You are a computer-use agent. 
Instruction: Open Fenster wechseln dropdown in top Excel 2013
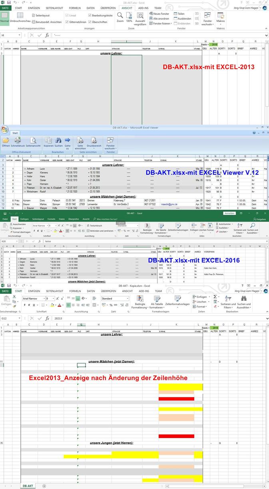[x=207, y=19]
